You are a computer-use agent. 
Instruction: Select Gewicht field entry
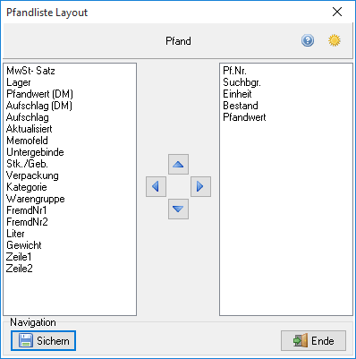pos(24,245)
